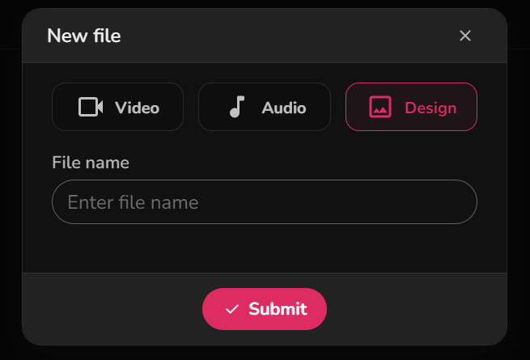The width and height of the screenshot is (530, 360).
Task: Submit the new file form
Action: (265, 309)
